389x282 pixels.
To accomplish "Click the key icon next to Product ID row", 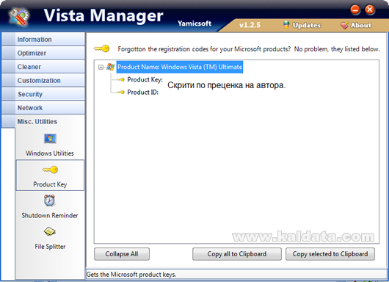I will click(121, 93).
